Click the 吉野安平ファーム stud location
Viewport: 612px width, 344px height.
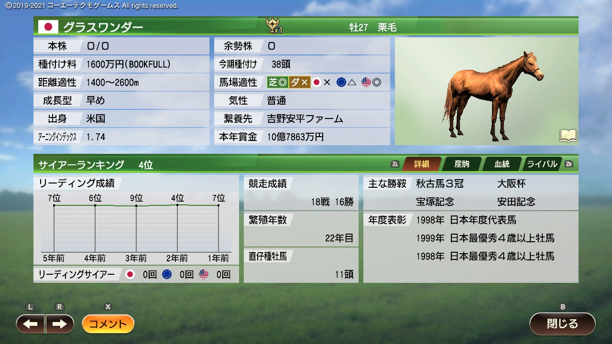[305, 118]
